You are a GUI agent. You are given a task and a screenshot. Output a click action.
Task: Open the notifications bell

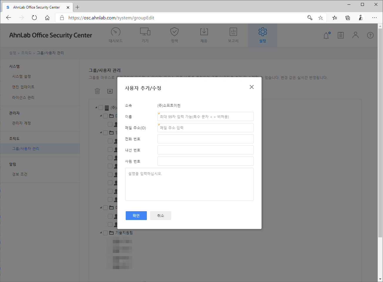pos(327,35)
